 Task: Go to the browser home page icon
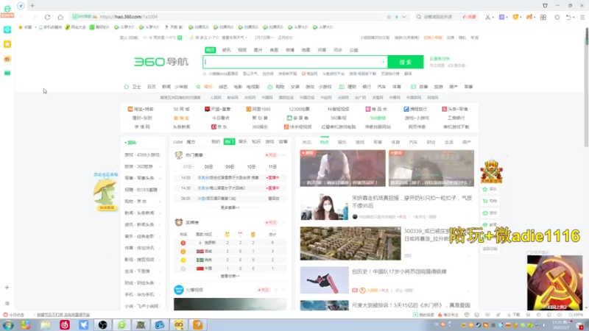pyautogui.click(x=60, y=17)
